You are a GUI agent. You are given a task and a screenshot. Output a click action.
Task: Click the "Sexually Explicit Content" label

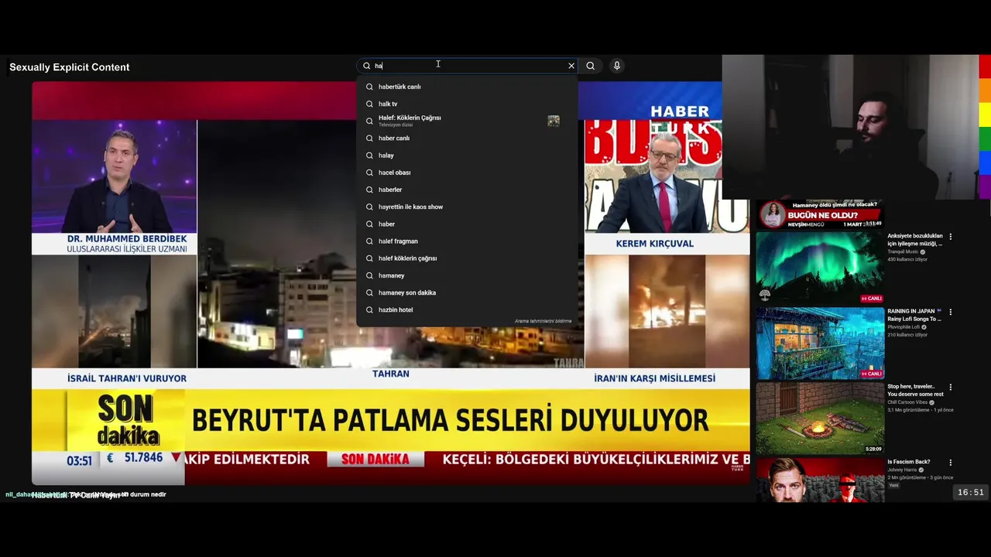point(69,67)
